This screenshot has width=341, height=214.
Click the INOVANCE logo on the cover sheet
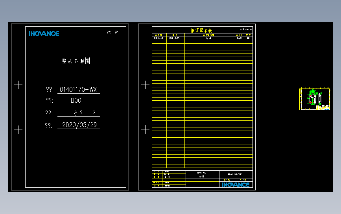point(44,33)
